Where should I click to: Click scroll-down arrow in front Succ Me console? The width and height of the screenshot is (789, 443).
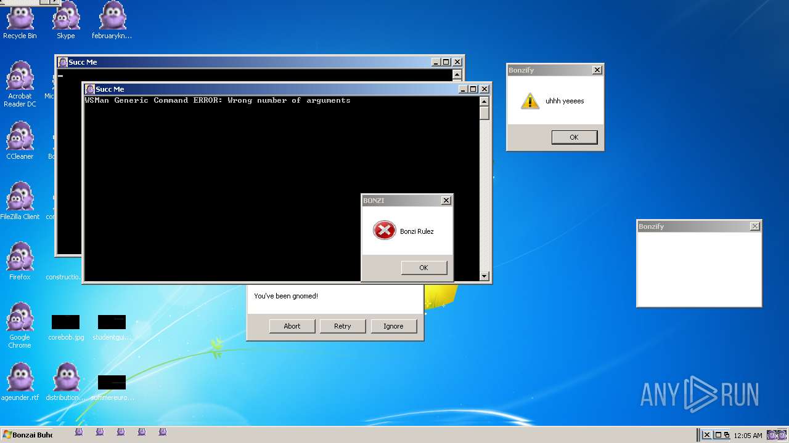[484, 276]
